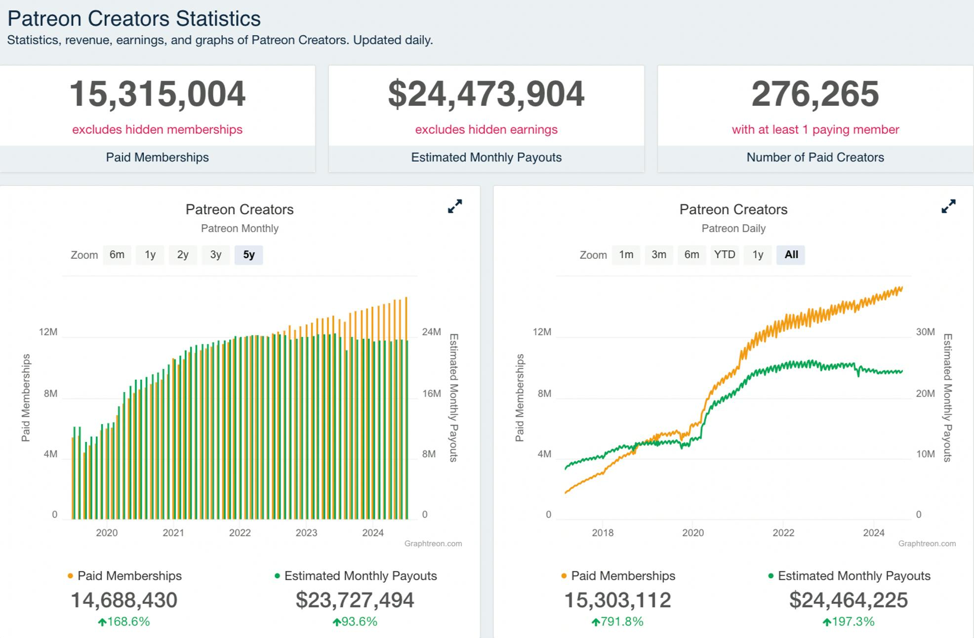Choose 3m zoom on daily chart

point(659,255)
